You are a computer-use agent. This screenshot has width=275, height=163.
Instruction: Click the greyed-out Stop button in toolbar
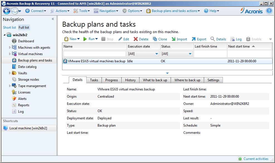(108, 39)
